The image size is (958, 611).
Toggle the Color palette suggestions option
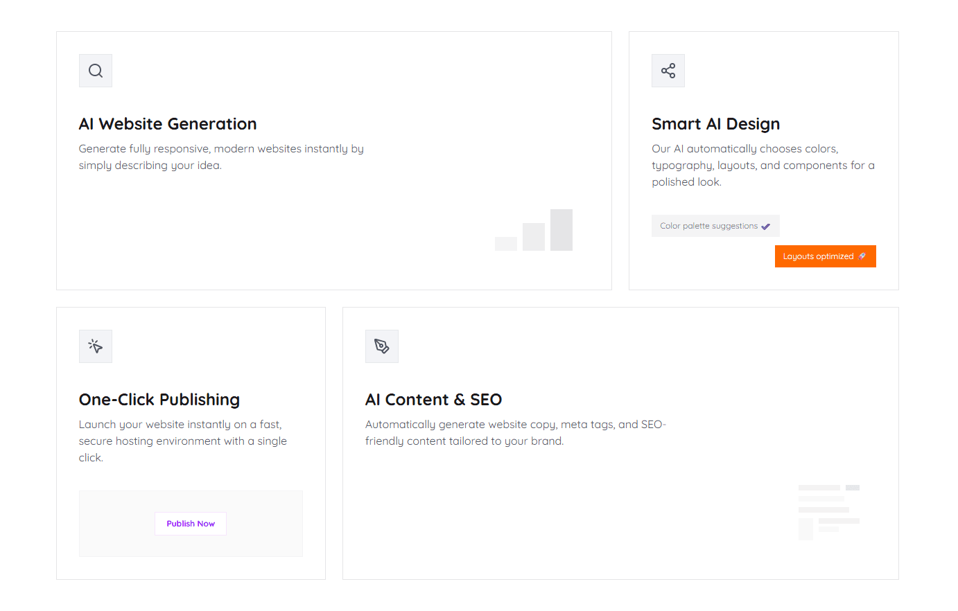715,225
